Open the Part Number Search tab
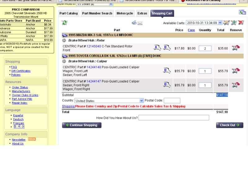This screenshot has width=248, height=170. click(97, 13)
